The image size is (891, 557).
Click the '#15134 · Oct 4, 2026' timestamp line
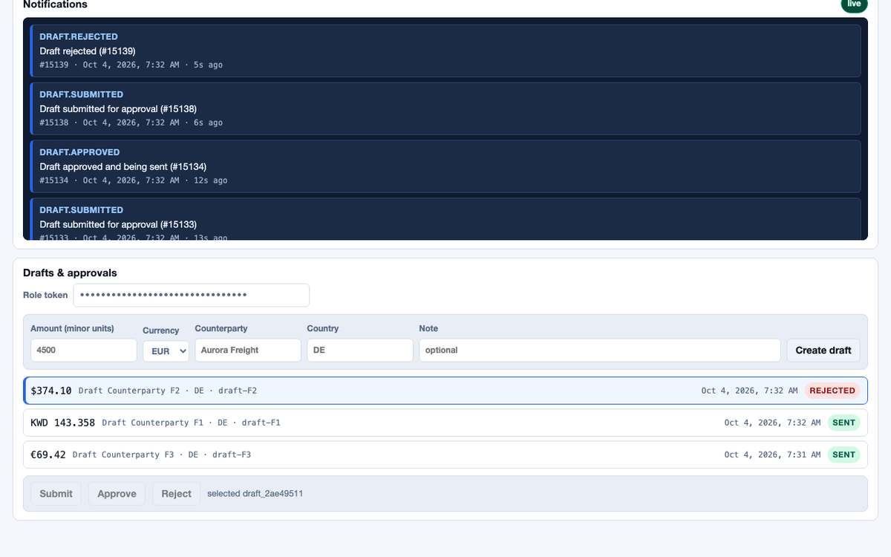pos(134,180)
